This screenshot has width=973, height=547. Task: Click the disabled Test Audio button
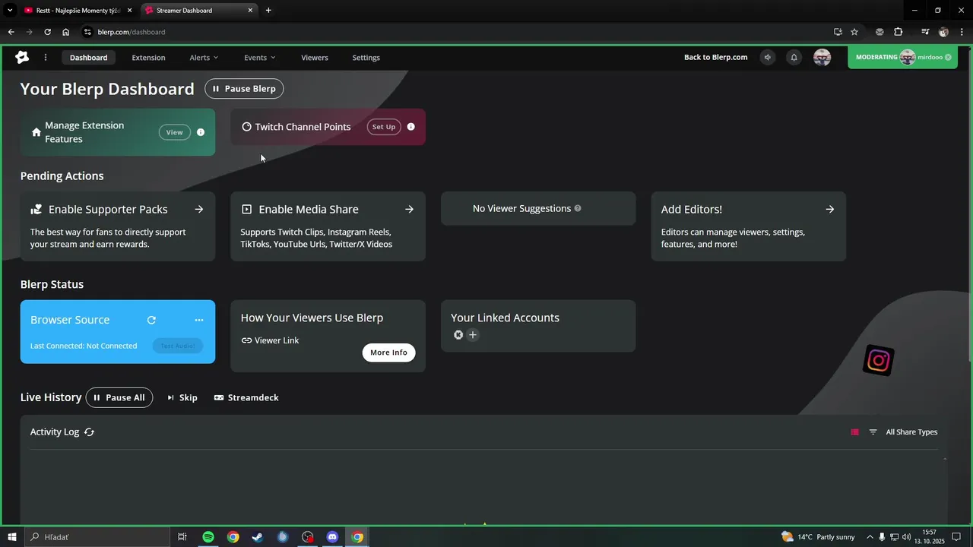(x=177, y=346)
